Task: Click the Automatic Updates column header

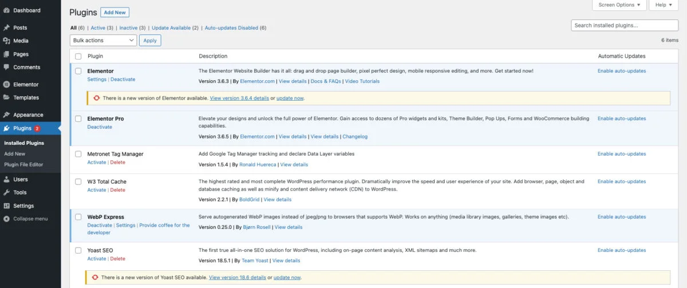Action: point(622,56)
